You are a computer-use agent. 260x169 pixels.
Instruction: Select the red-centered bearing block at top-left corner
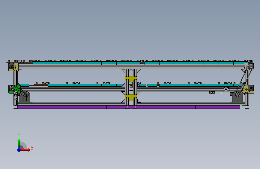pyautogui.click(x=11, y=66)
